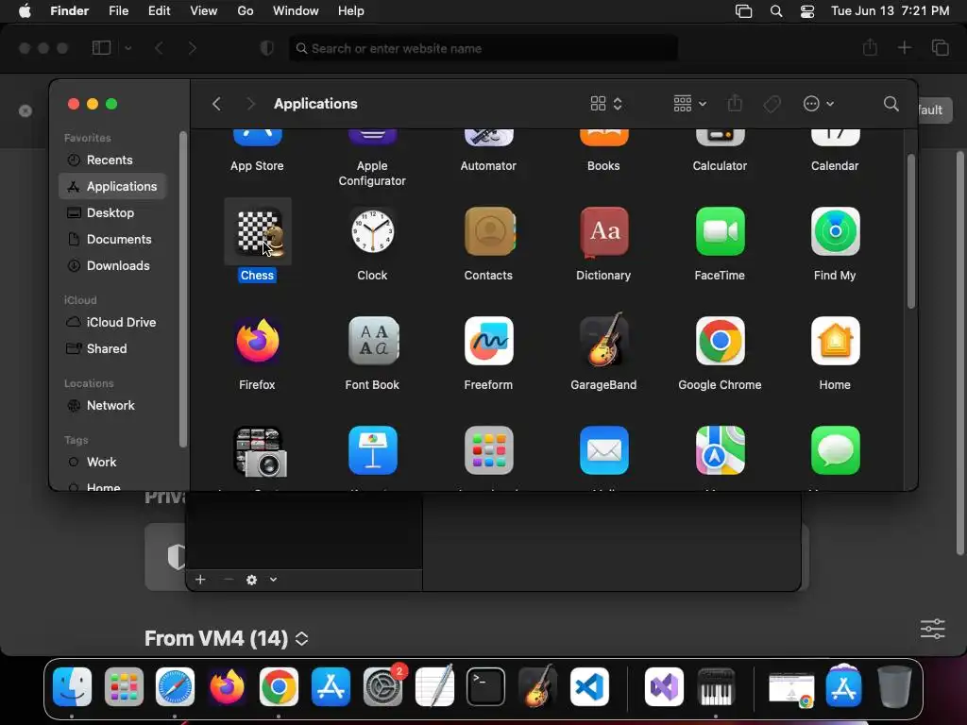
Task: Open Safari sidebar options chevron
Action: [x=127, y=48]
